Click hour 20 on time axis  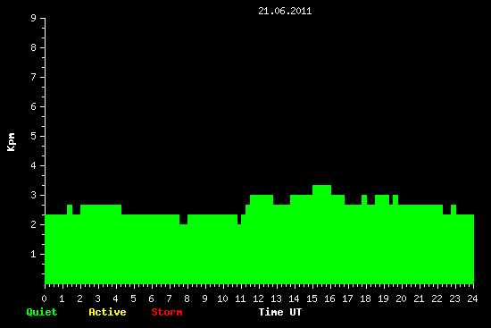(401, 299)
